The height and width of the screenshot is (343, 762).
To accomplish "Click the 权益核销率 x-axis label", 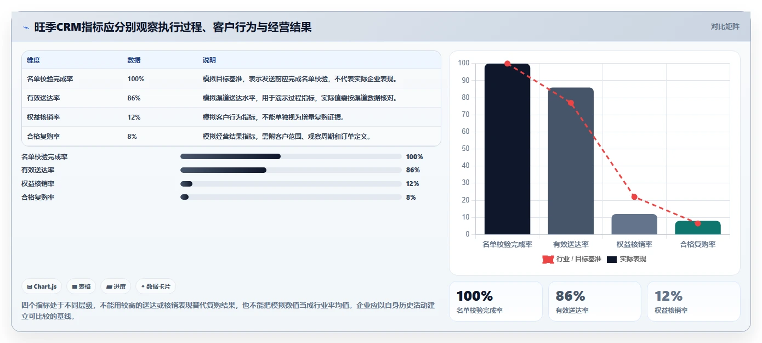I will click(x=634, y=244).
